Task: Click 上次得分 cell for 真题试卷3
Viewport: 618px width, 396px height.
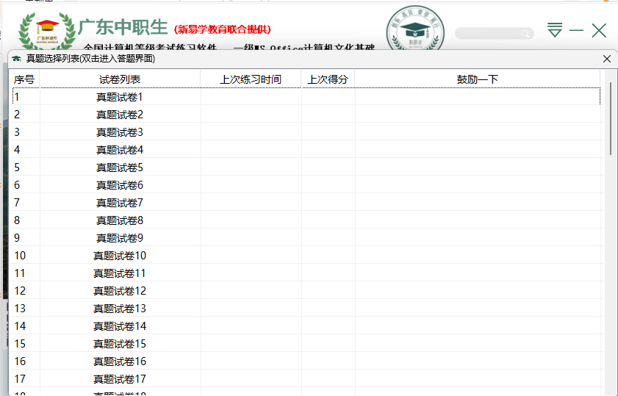Action: click(328, 132)
